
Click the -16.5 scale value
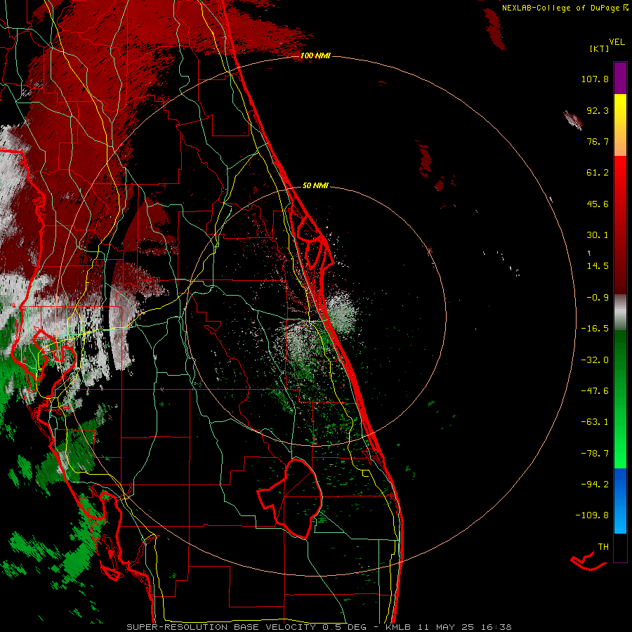595,329
